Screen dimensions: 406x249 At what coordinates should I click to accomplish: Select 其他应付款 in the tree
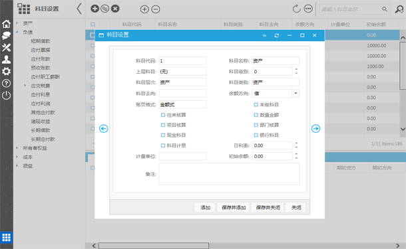(x=43, y=112)
